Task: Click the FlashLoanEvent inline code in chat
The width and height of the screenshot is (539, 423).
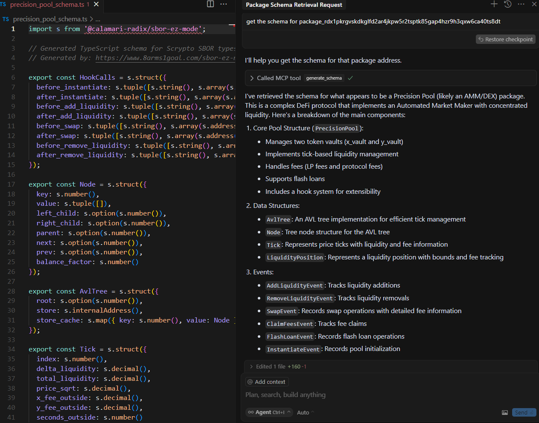Action: click(290, 336)
